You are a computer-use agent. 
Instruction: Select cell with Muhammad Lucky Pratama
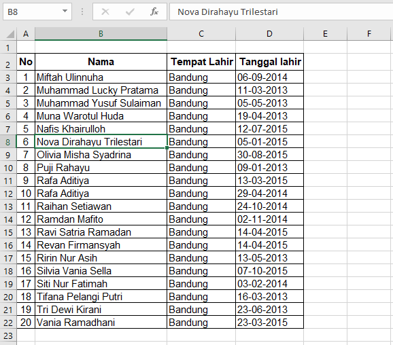click(x=101, y=90)
